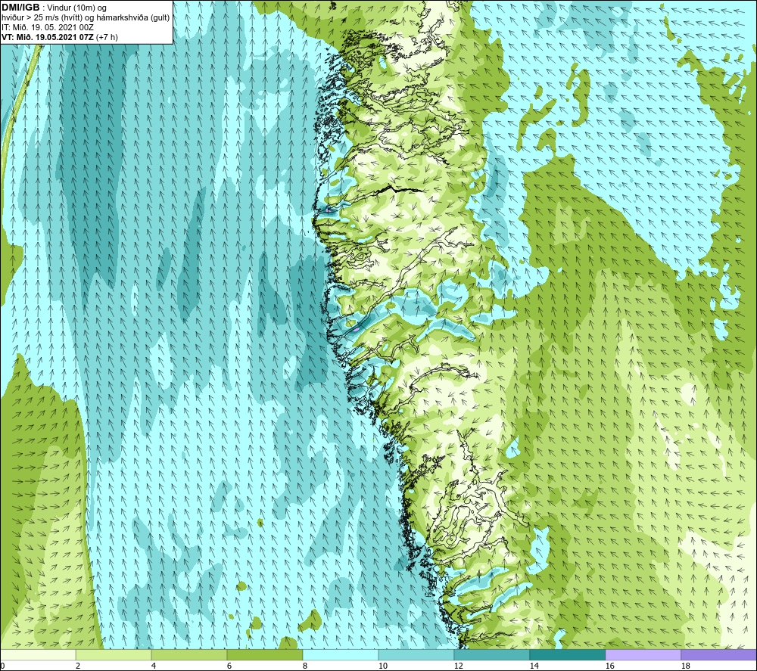Click the legend scale label "18"
Viewport: 757px width, 671px height.
tap(685, 666)
